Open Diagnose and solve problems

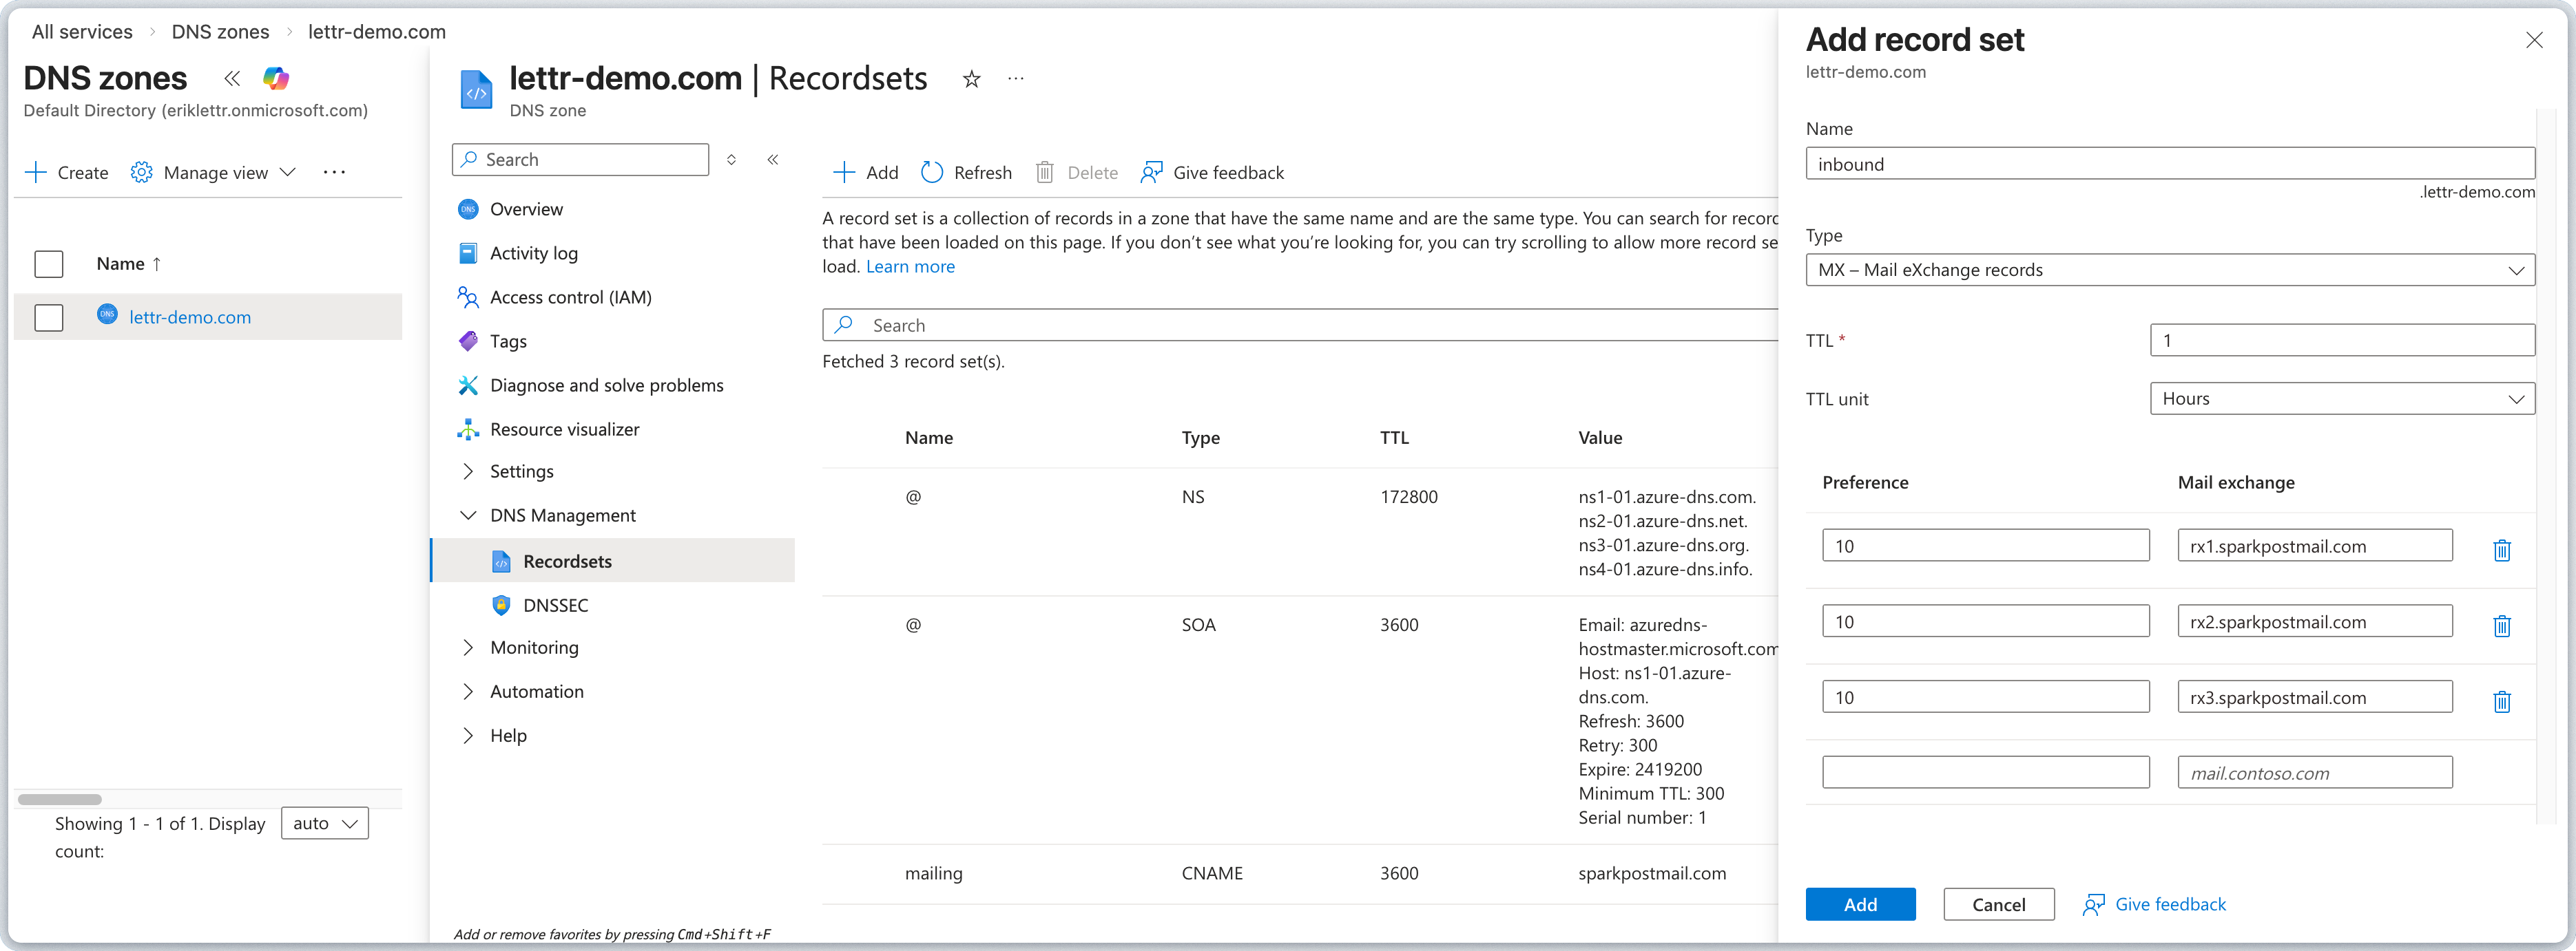coord(607,385)
